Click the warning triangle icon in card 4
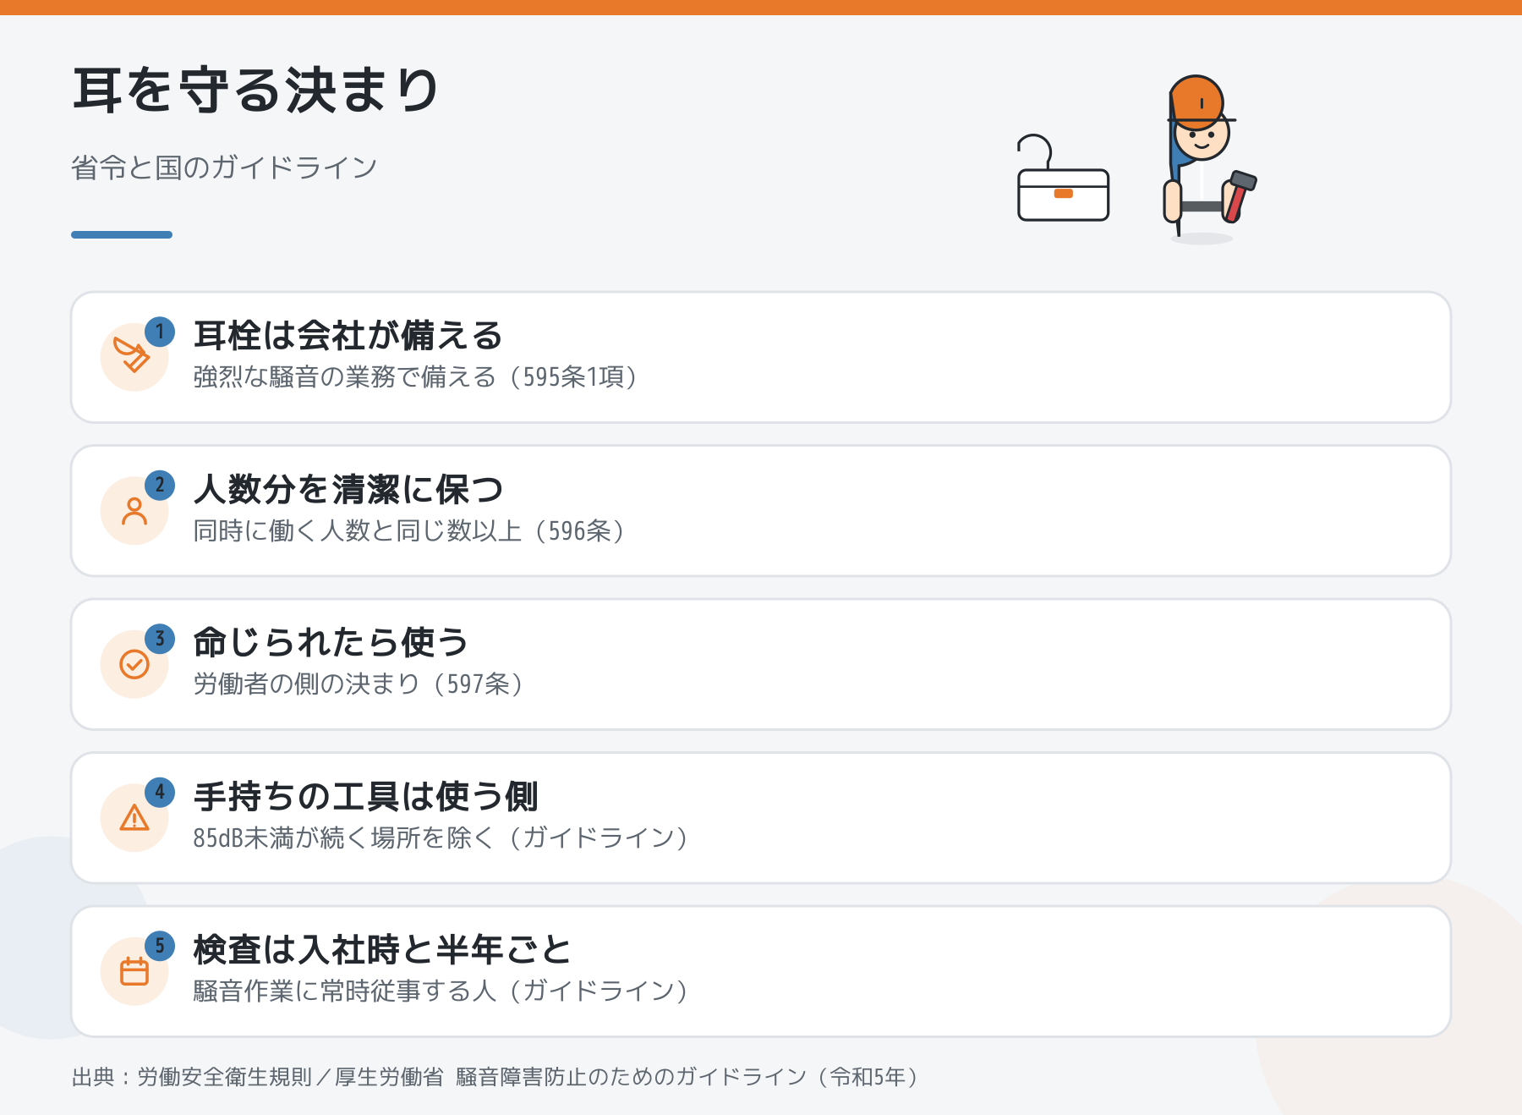Viewport: 1522px width, 1115px height. 134,818
